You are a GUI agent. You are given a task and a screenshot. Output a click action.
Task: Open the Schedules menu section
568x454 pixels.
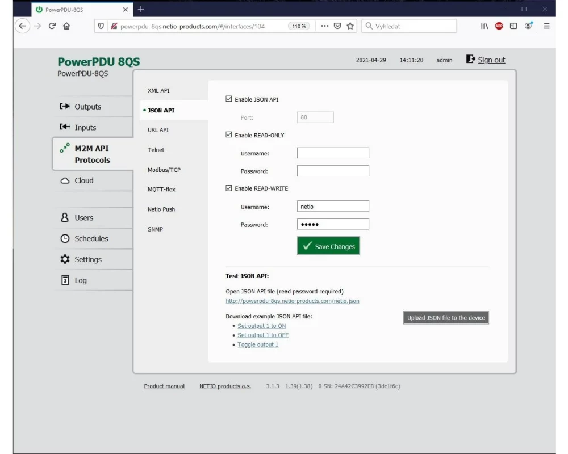coord(91,239)
